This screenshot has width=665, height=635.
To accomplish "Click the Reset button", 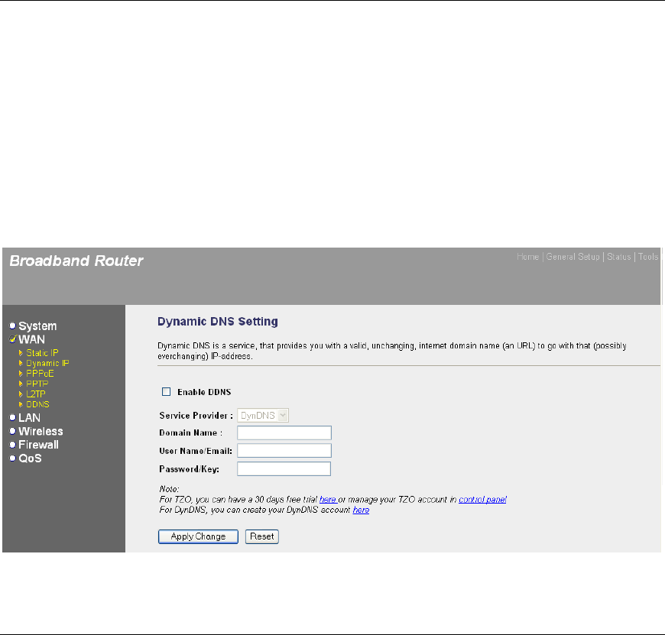I will tap(261, 536).
